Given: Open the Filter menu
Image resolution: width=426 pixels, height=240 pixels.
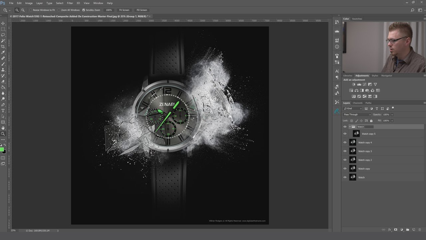Looking at the screenshot, I should 70,3.
